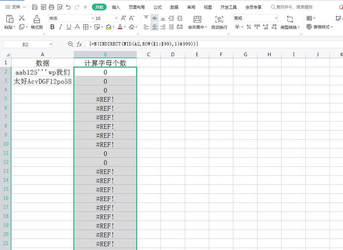Click the Redo arrow icon
The height and width of the screenshot is (250, 343).
pos(77,7)
